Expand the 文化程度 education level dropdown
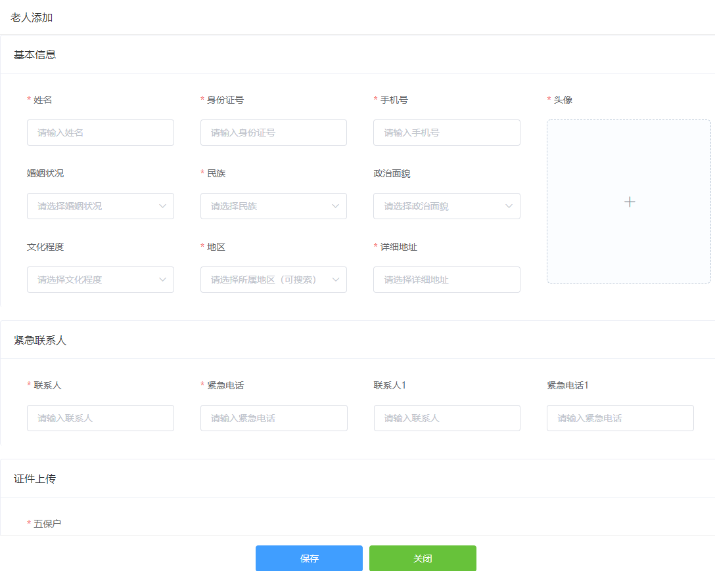 click(92, 280)
